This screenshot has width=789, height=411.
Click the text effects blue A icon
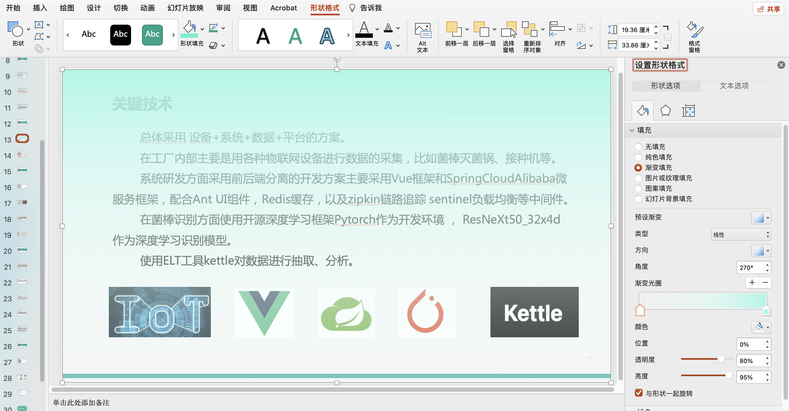click(x=388, y=45)
